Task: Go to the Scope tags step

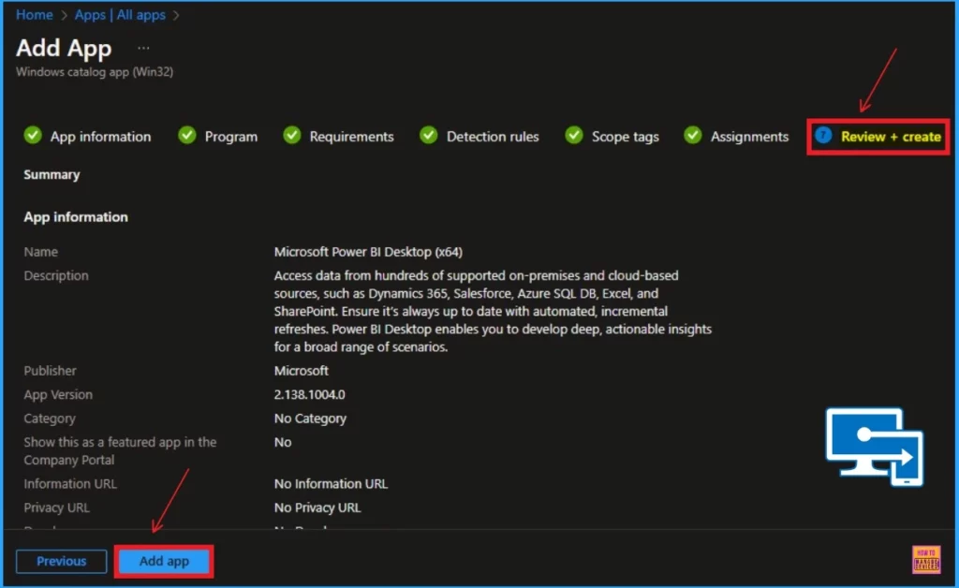Action: click(x=625, y=137)
